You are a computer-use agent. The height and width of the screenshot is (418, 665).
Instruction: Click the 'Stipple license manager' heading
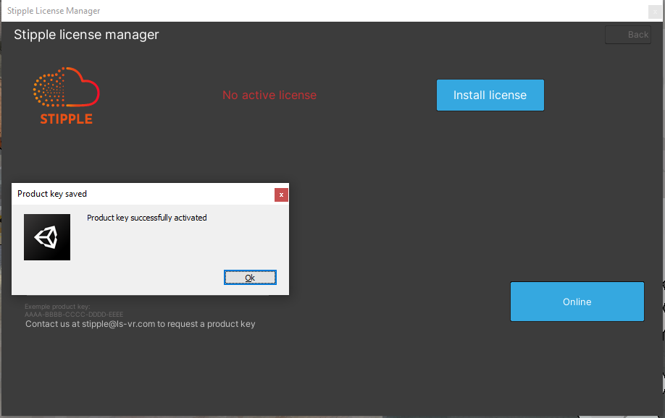click(x=86, y=35)
